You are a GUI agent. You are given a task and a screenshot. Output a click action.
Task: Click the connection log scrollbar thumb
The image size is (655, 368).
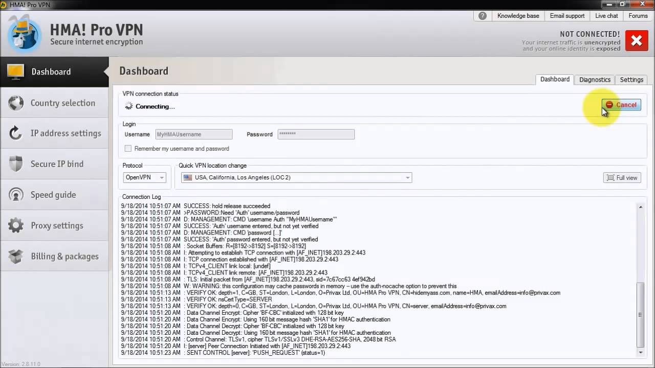pos(641,314)
